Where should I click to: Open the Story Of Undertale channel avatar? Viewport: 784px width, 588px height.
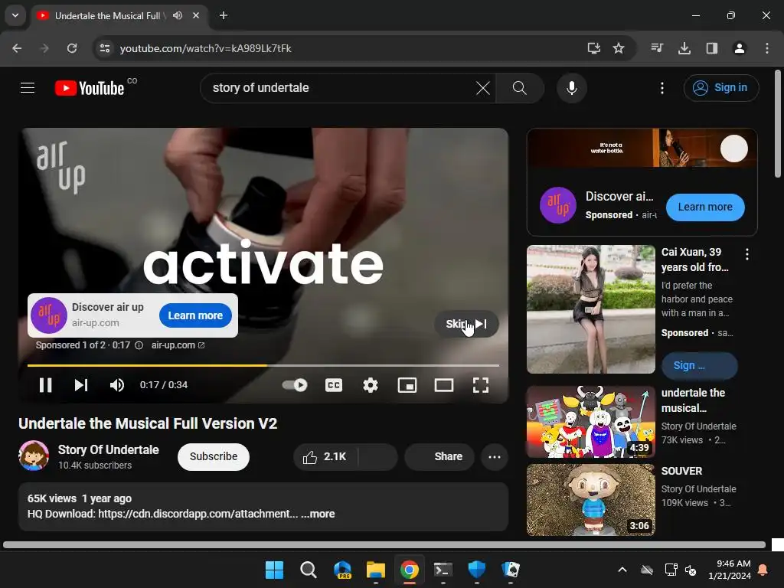coord(34,456)
